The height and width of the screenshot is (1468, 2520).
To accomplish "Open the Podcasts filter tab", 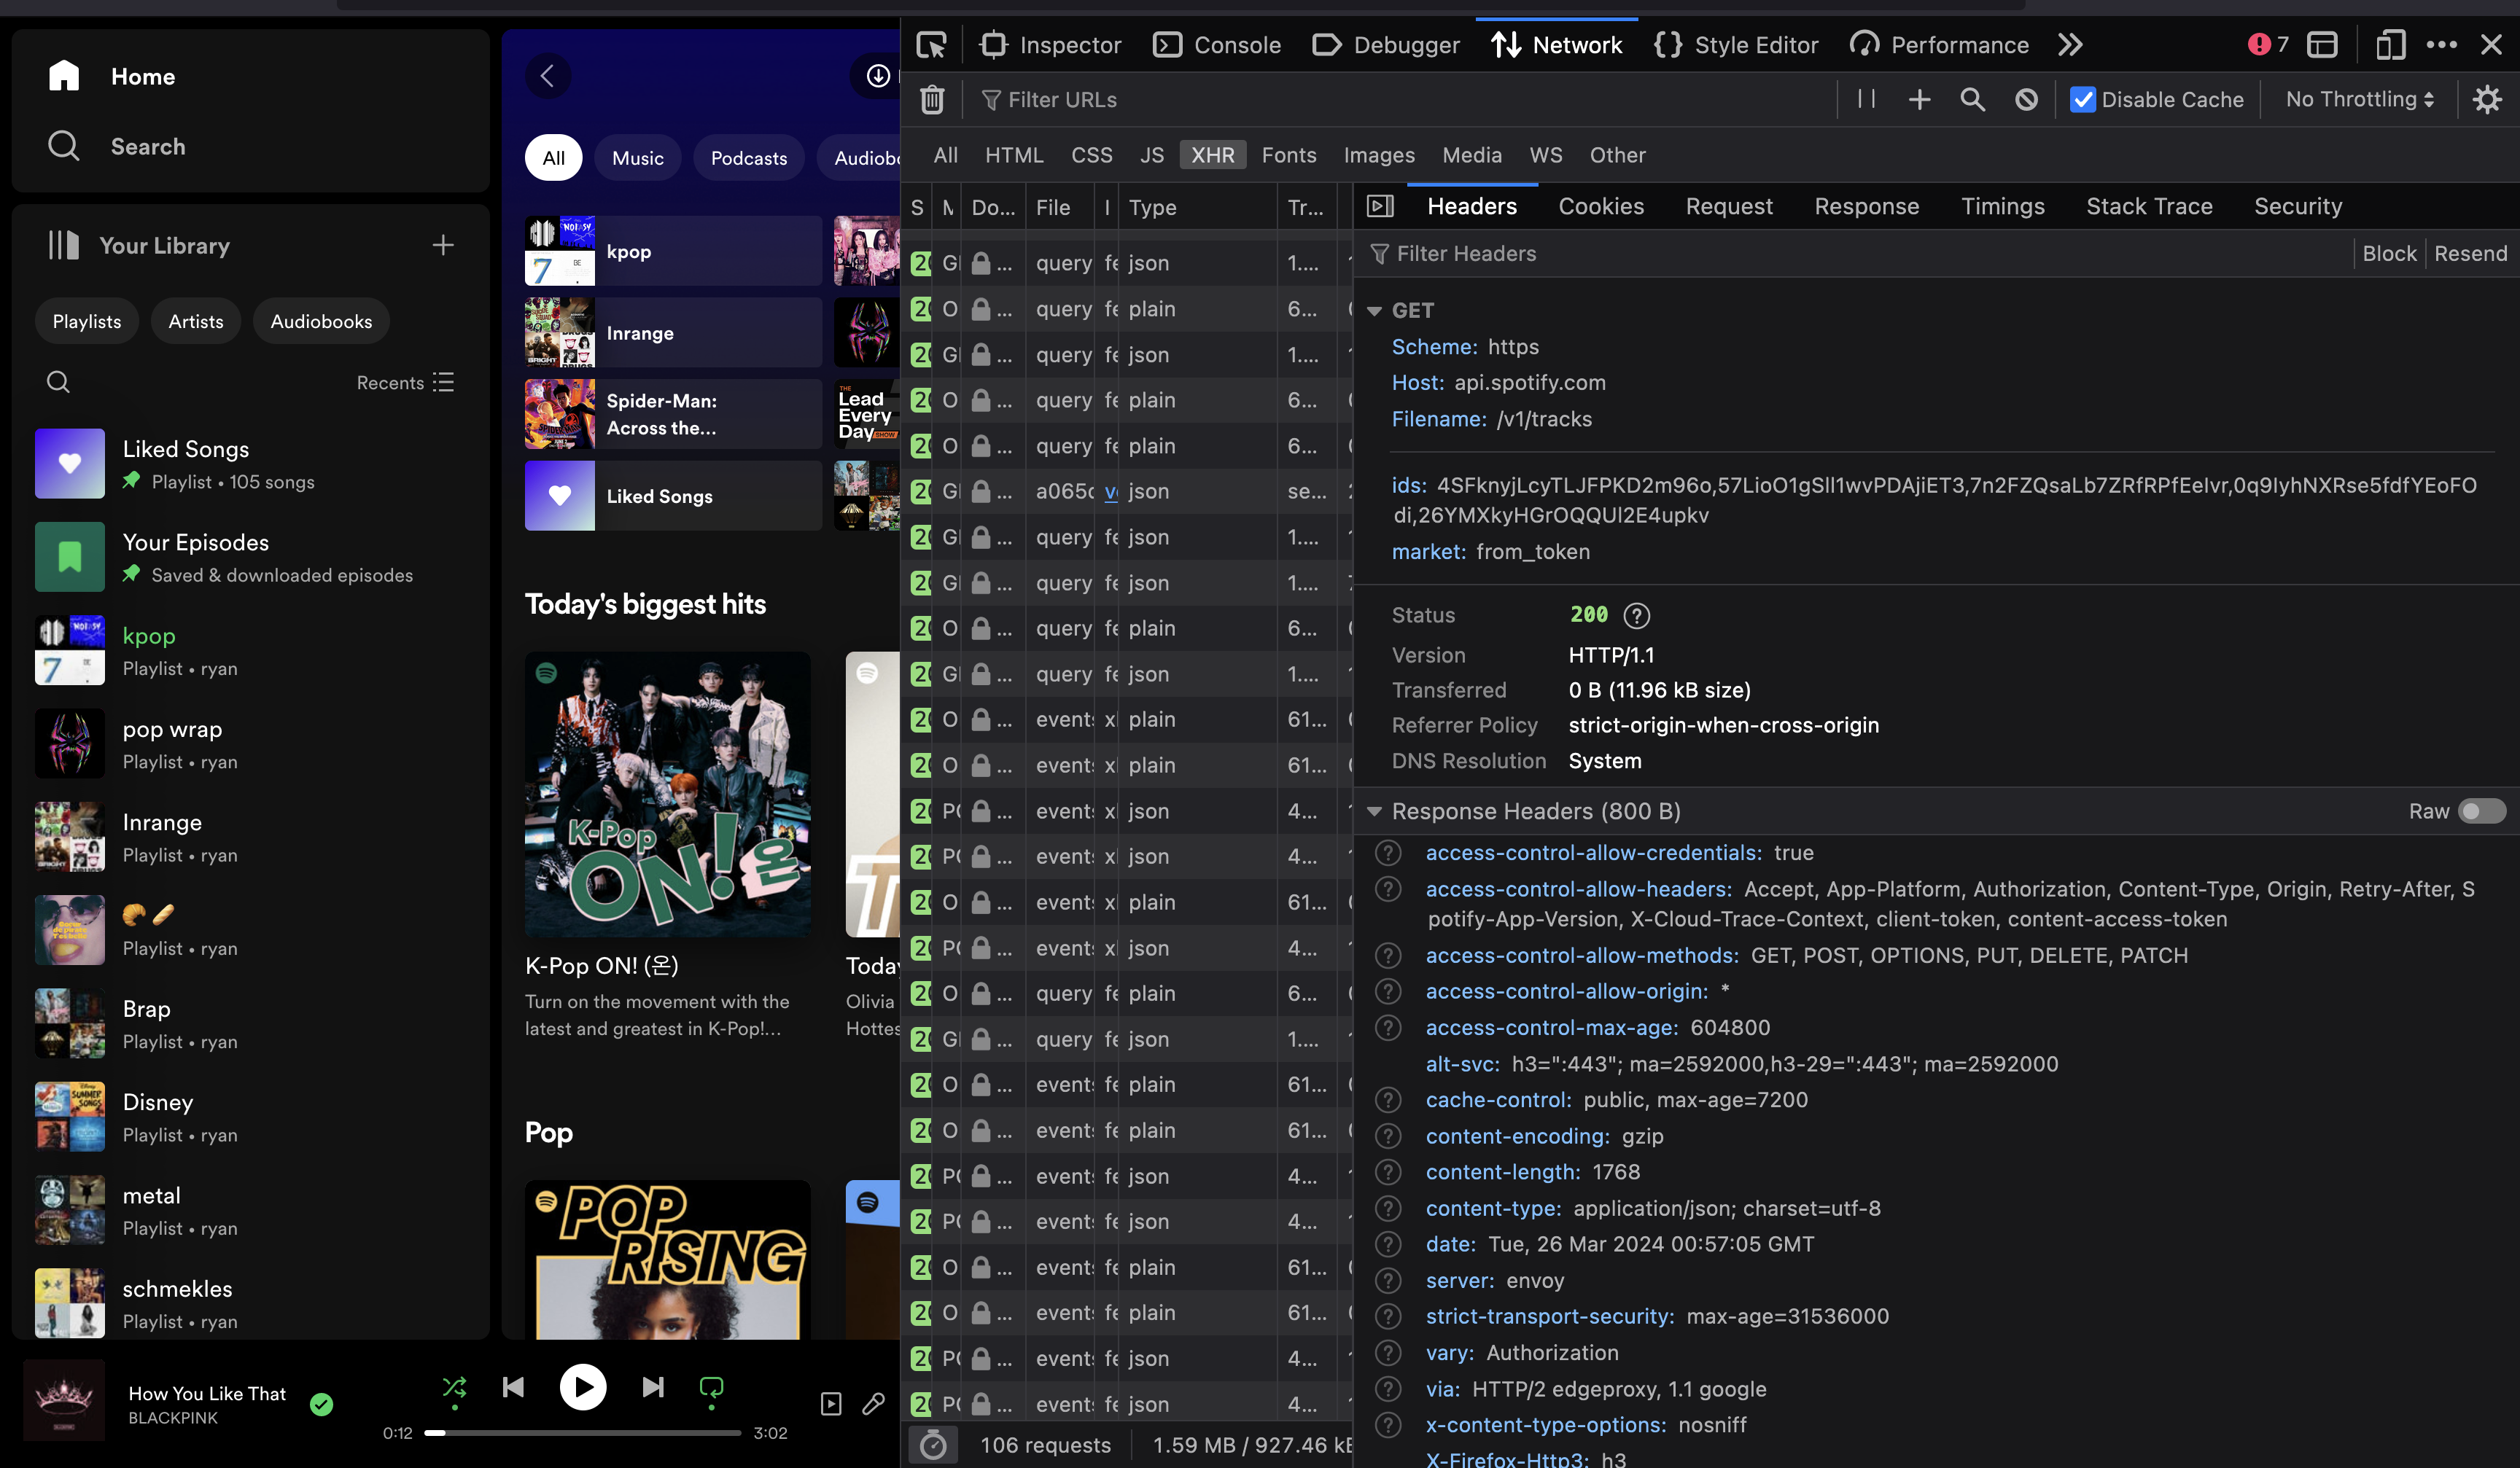I will [x=748, y=157].
